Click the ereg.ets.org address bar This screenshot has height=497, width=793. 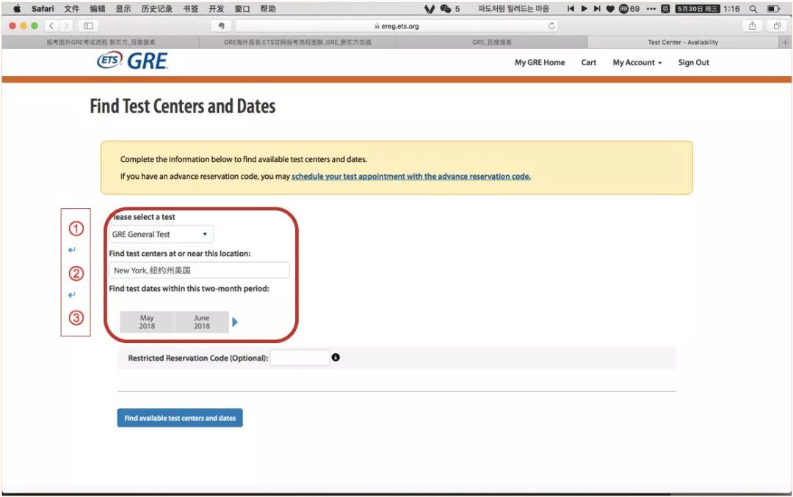(397, 26)
